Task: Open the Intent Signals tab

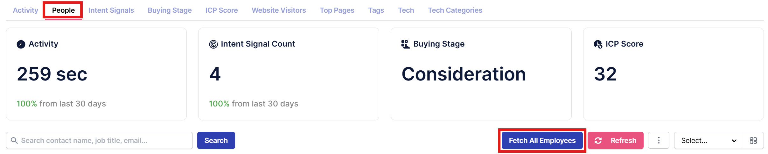Action: pyautogui.click(x=111, y=10)
